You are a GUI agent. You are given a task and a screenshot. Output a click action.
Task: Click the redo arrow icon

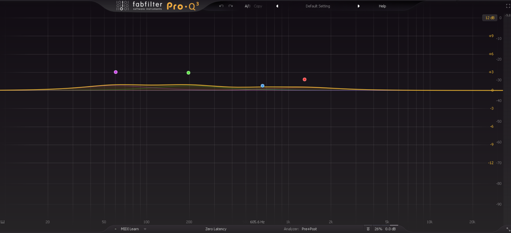[231, 6]
